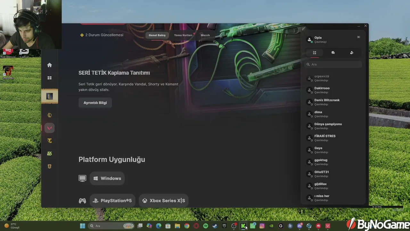Open File Explorer from the taskbar
This screenshot has height=231, width=410.
pos(177,226)
